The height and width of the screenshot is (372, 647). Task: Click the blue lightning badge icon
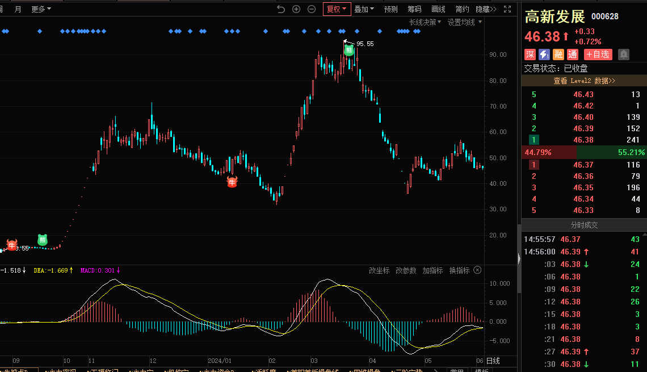tap(544, 55)
